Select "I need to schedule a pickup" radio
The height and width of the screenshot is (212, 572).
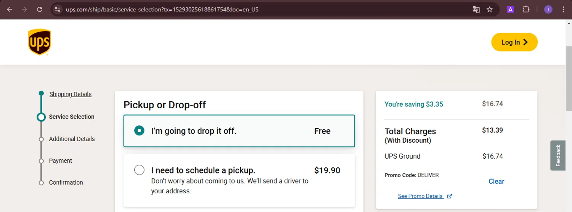pyautogui.click(x=139, y=170)
